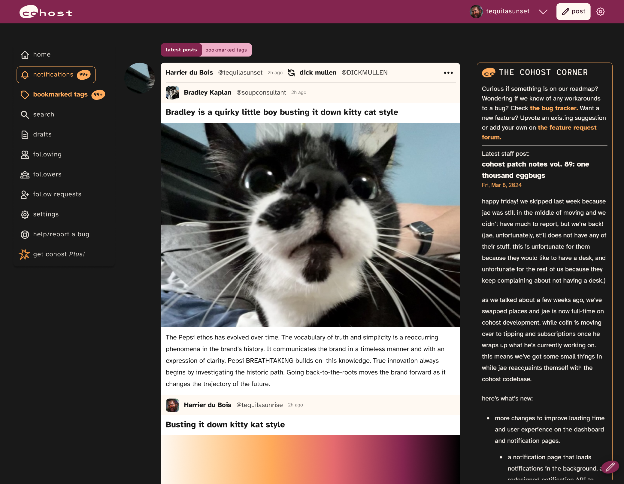Click the notifications bell icon
The height and width of the screenshot is (484, 624).
point(25,75)
